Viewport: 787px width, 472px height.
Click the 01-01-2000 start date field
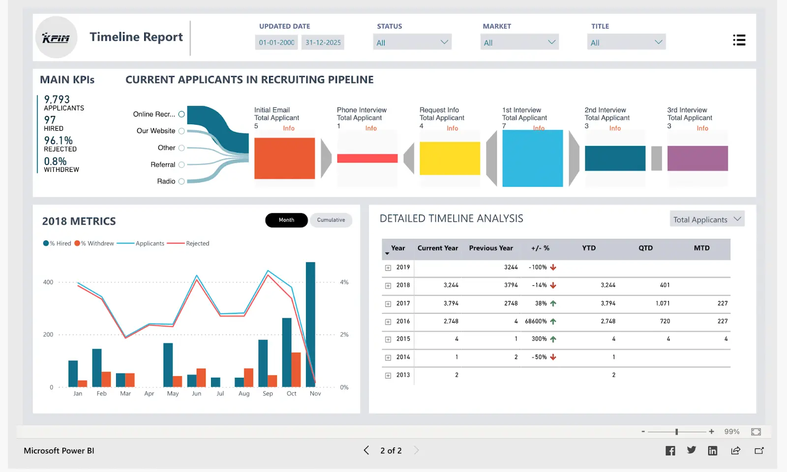pos(276,42)
